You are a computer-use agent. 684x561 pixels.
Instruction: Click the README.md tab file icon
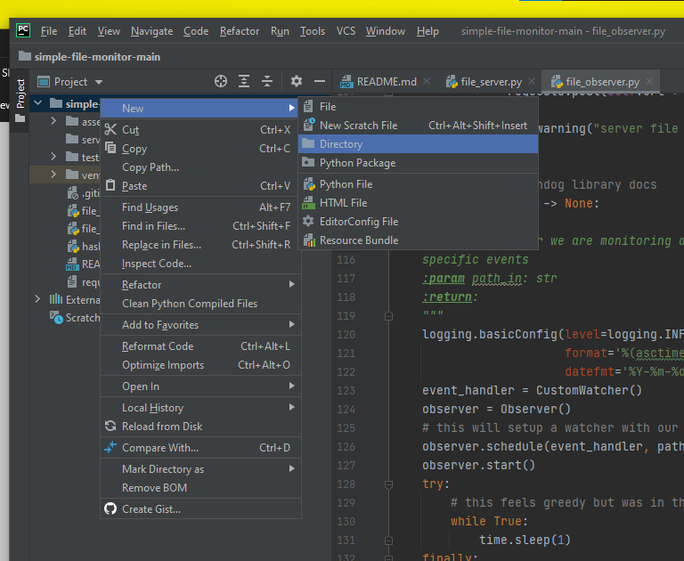(346, 82)
